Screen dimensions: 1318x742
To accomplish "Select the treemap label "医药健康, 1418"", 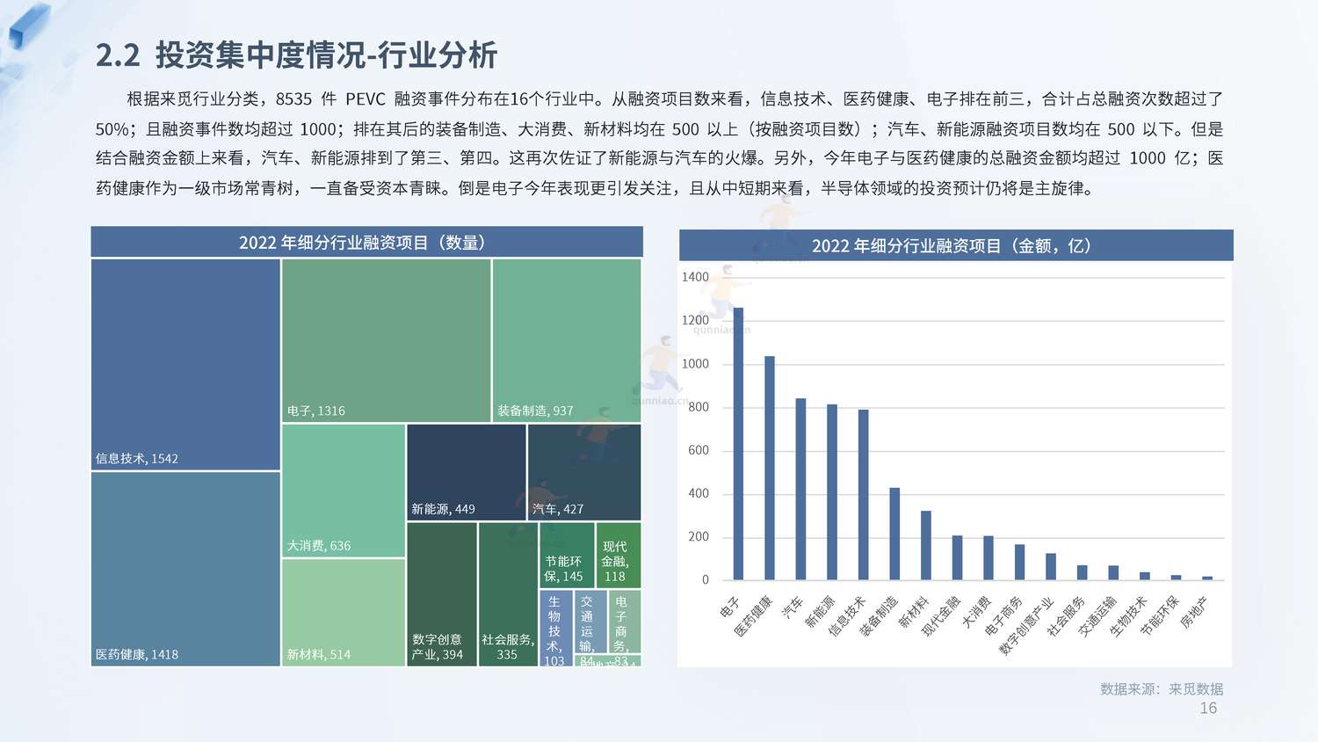I will pos(137,654).
